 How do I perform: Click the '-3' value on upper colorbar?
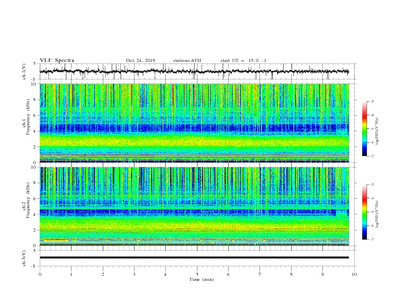(x=372, y=101)
